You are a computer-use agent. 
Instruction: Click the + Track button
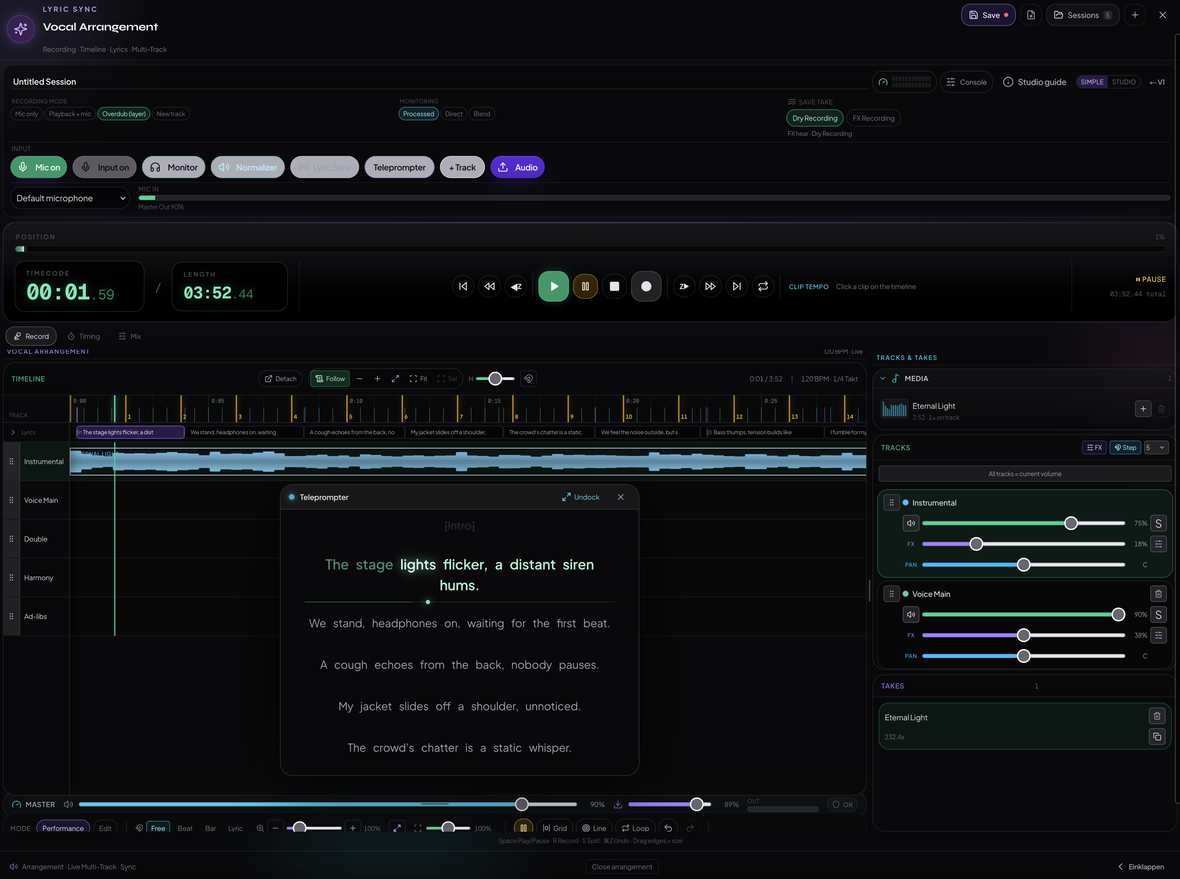click(462, 167)
